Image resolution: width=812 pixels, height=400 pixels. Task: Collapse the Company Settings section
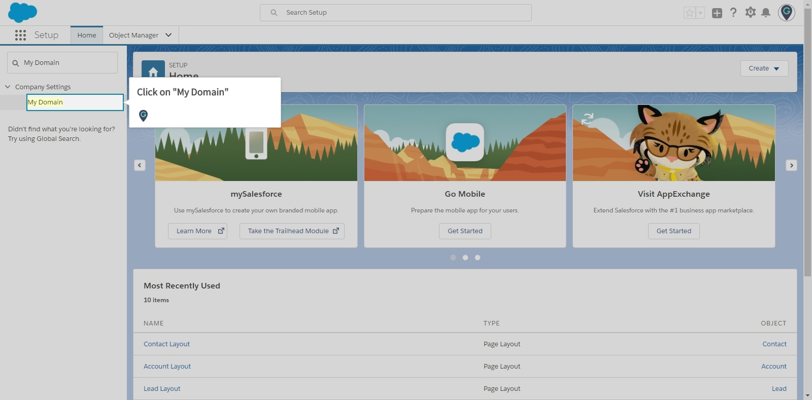pyautogui.click(x=8, y=87)
